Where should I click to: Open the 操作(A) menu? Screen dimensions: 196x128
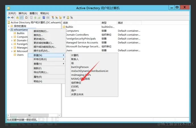tap(23, 13)
